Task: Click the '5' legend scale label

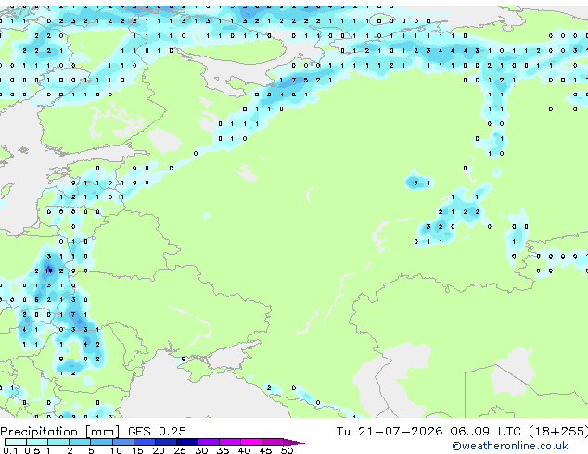Action: click(x=91, y=450)
